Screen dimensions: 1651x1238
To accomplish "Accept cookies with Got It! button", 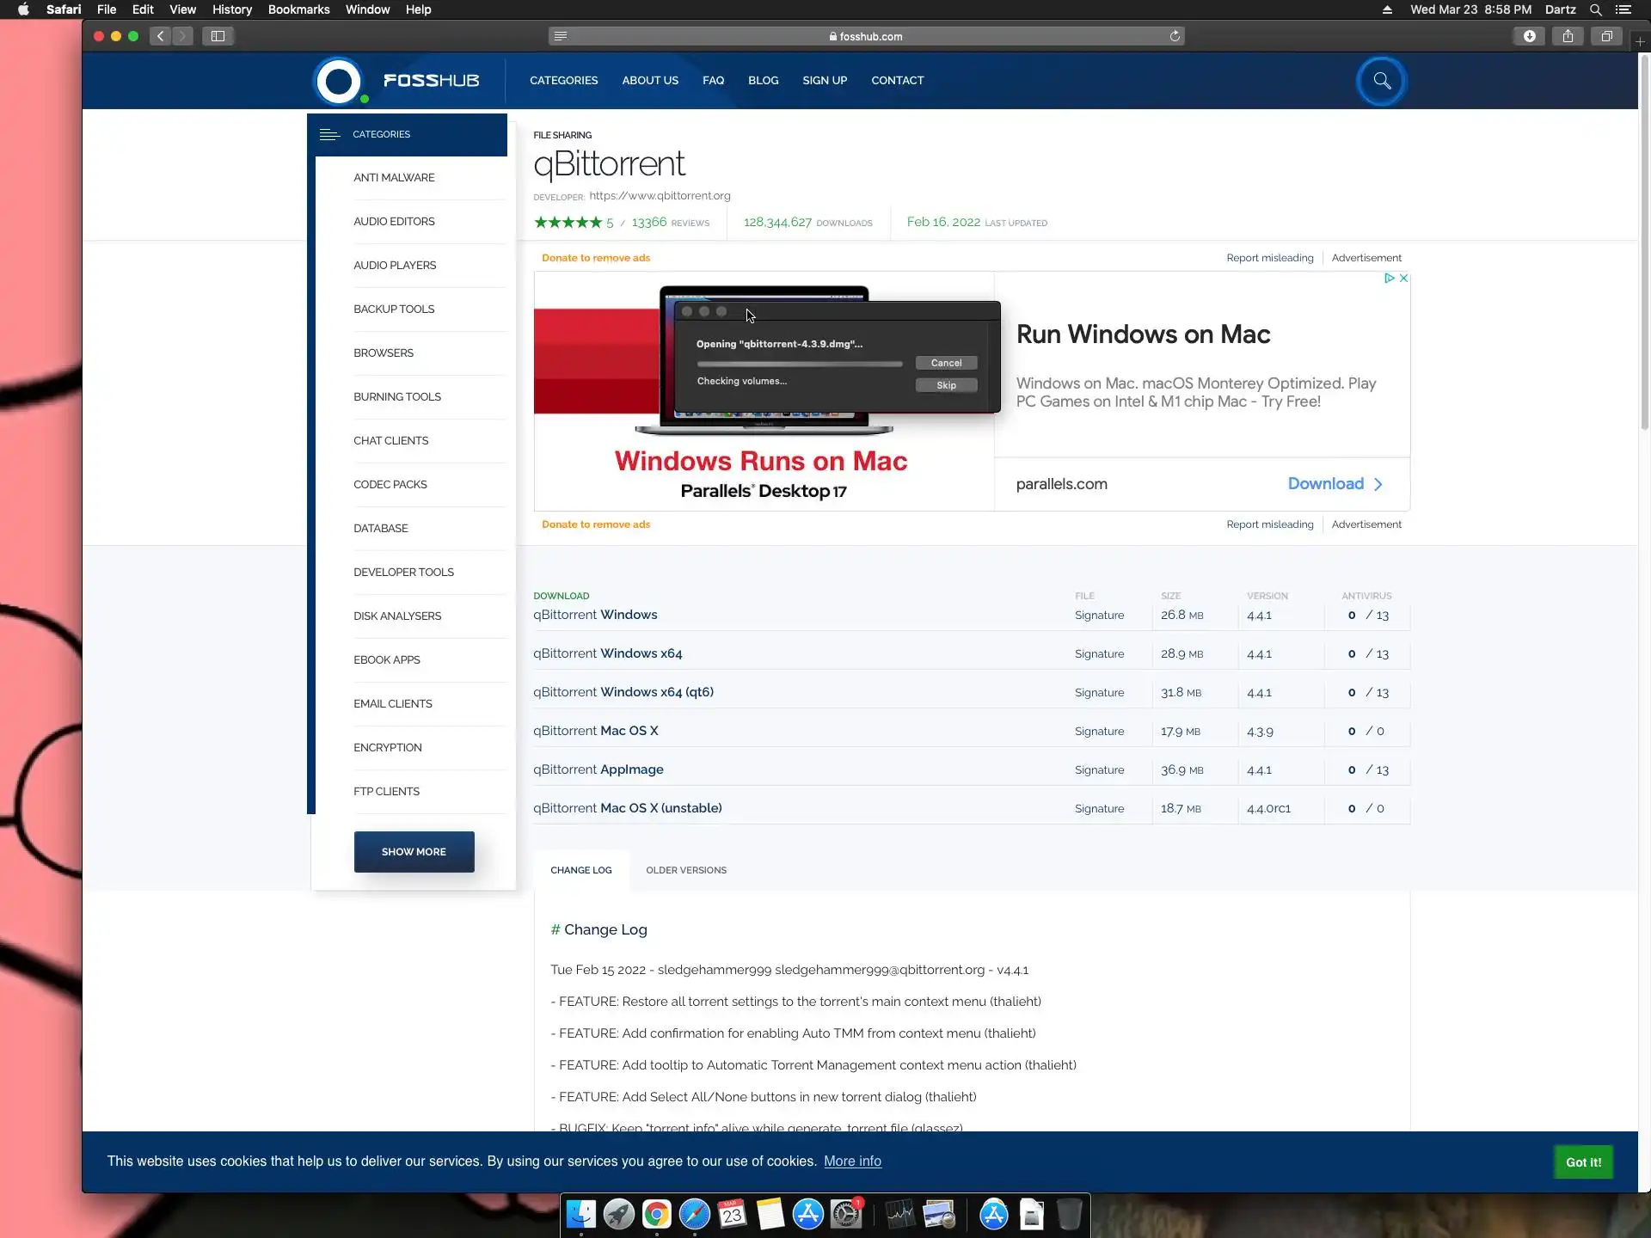I will tap(1583, 1162).
